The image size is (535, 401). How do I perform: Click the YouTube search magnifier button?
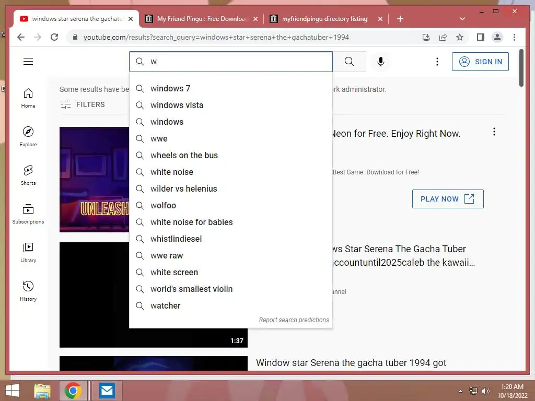(349, 62)
